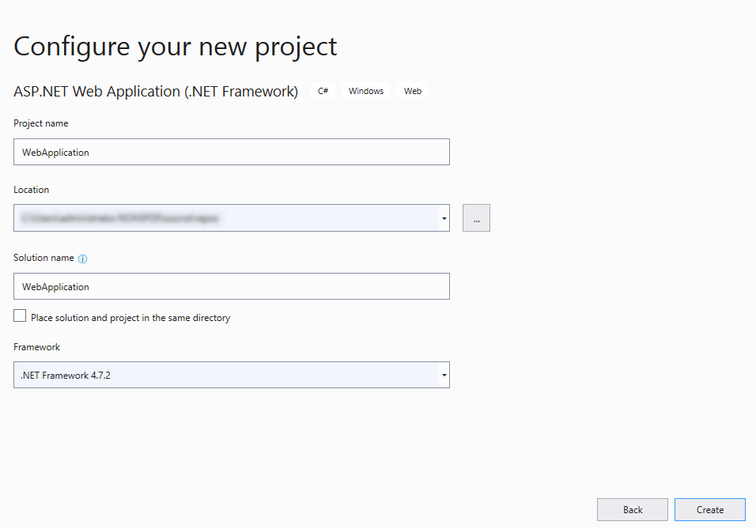Click the info icon beside Solution name

click(x=84, y=258)
